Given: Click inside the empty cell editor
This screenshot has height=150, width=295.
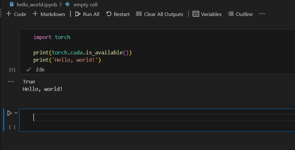Looking at the screenshot, I should (x=160, y=118).
